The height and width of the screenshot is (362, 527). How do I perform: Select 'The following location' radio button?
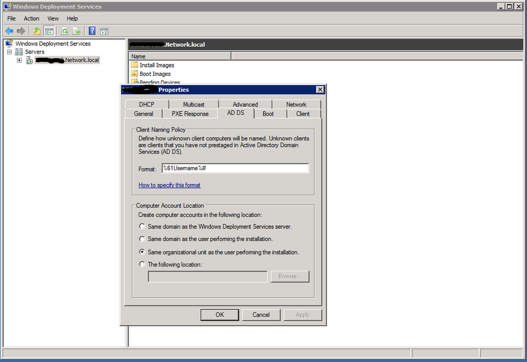[x=142, y=264]
